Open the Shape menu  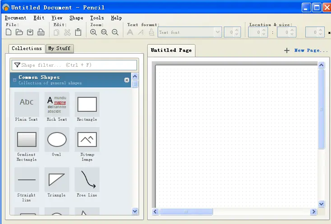(76, 18)
